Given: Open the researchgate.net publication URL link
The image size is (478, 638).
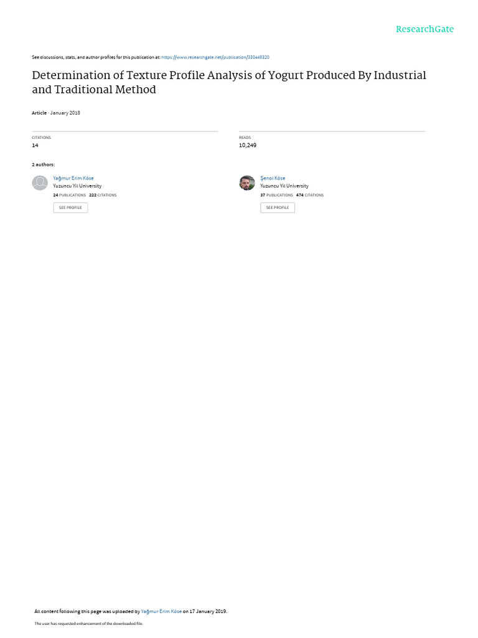Looking at the screenshot, I should click(215, 57).
